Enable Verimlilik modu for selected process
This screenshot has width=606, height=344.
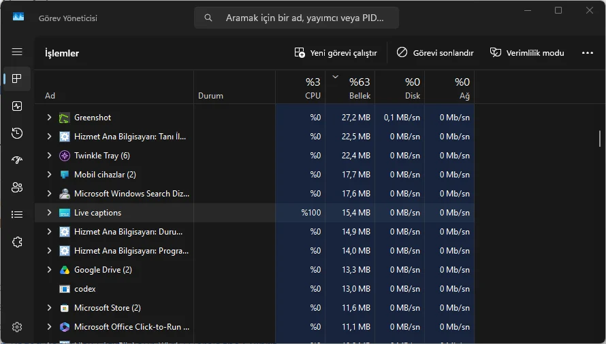pos(527,53)
